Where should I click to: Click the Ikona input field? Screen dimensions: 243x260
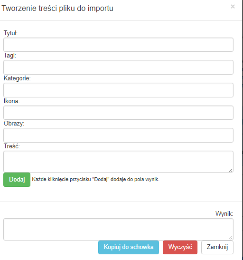pyautogui.click(x=118, y=113)
